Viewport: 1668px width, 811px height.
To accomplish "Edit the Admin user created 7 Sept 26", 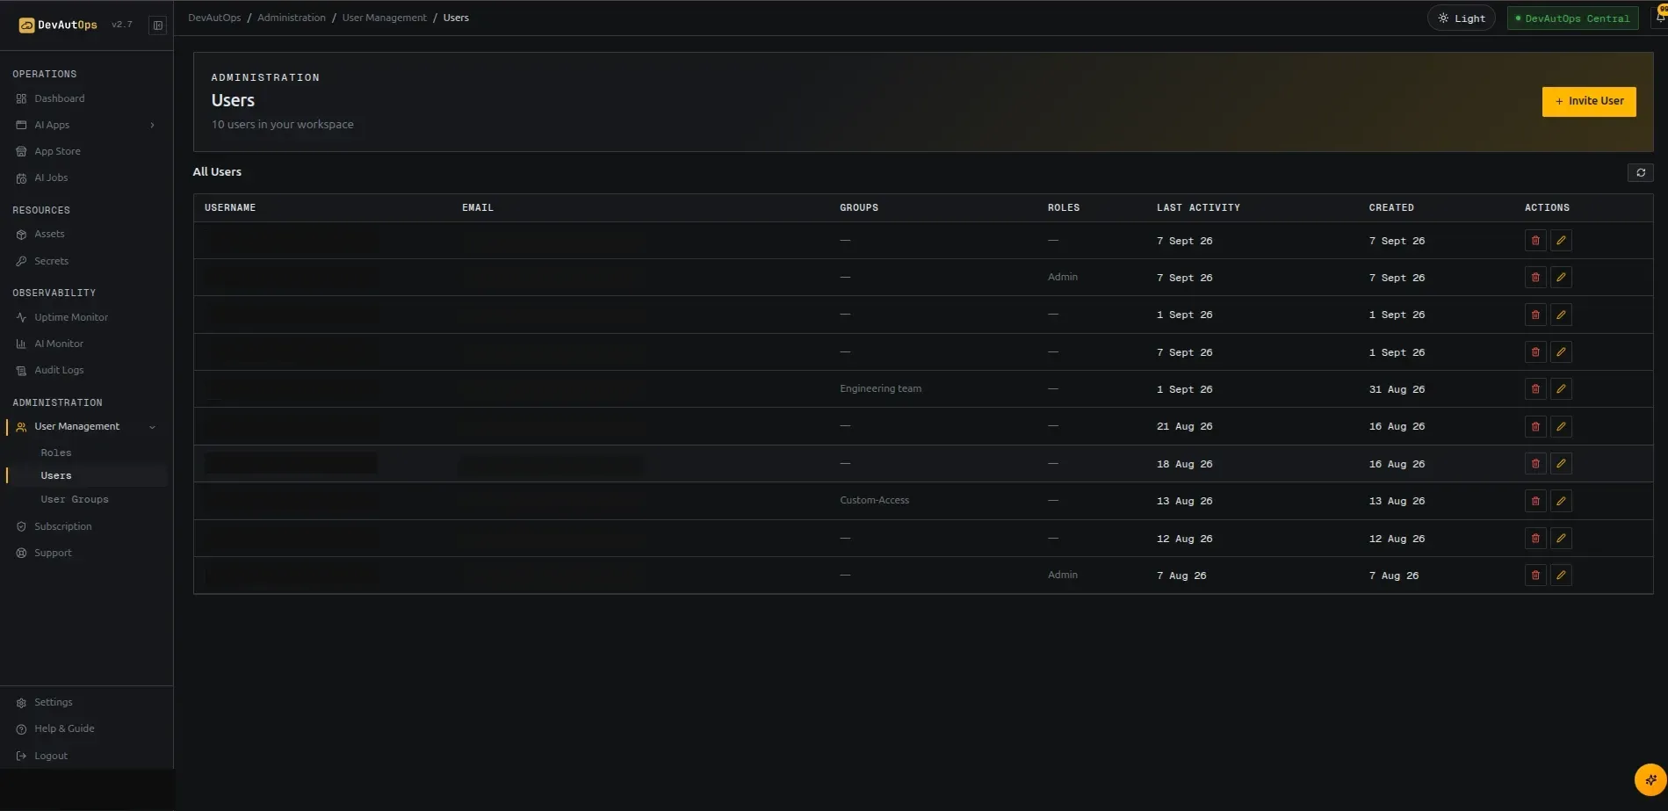I will coord(1561,278).
